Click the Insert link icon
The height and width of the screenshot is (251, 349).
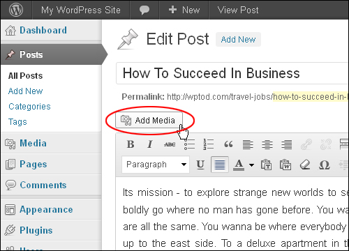coord(306,144)
